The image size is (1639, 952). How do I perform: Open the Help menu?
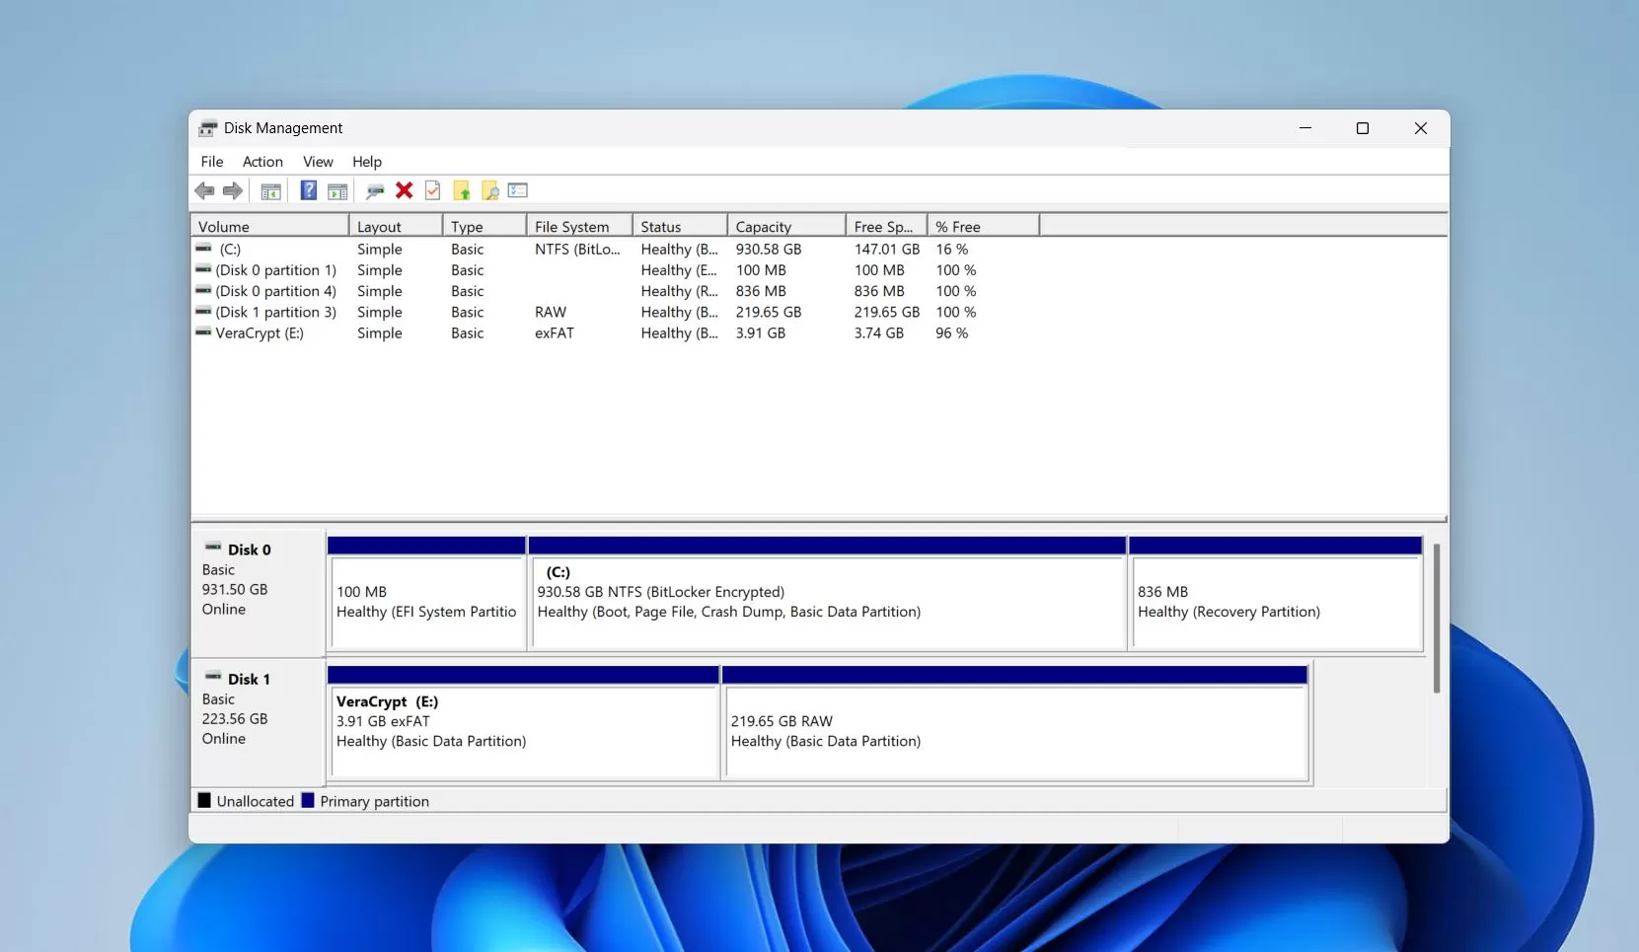point(367,162)
